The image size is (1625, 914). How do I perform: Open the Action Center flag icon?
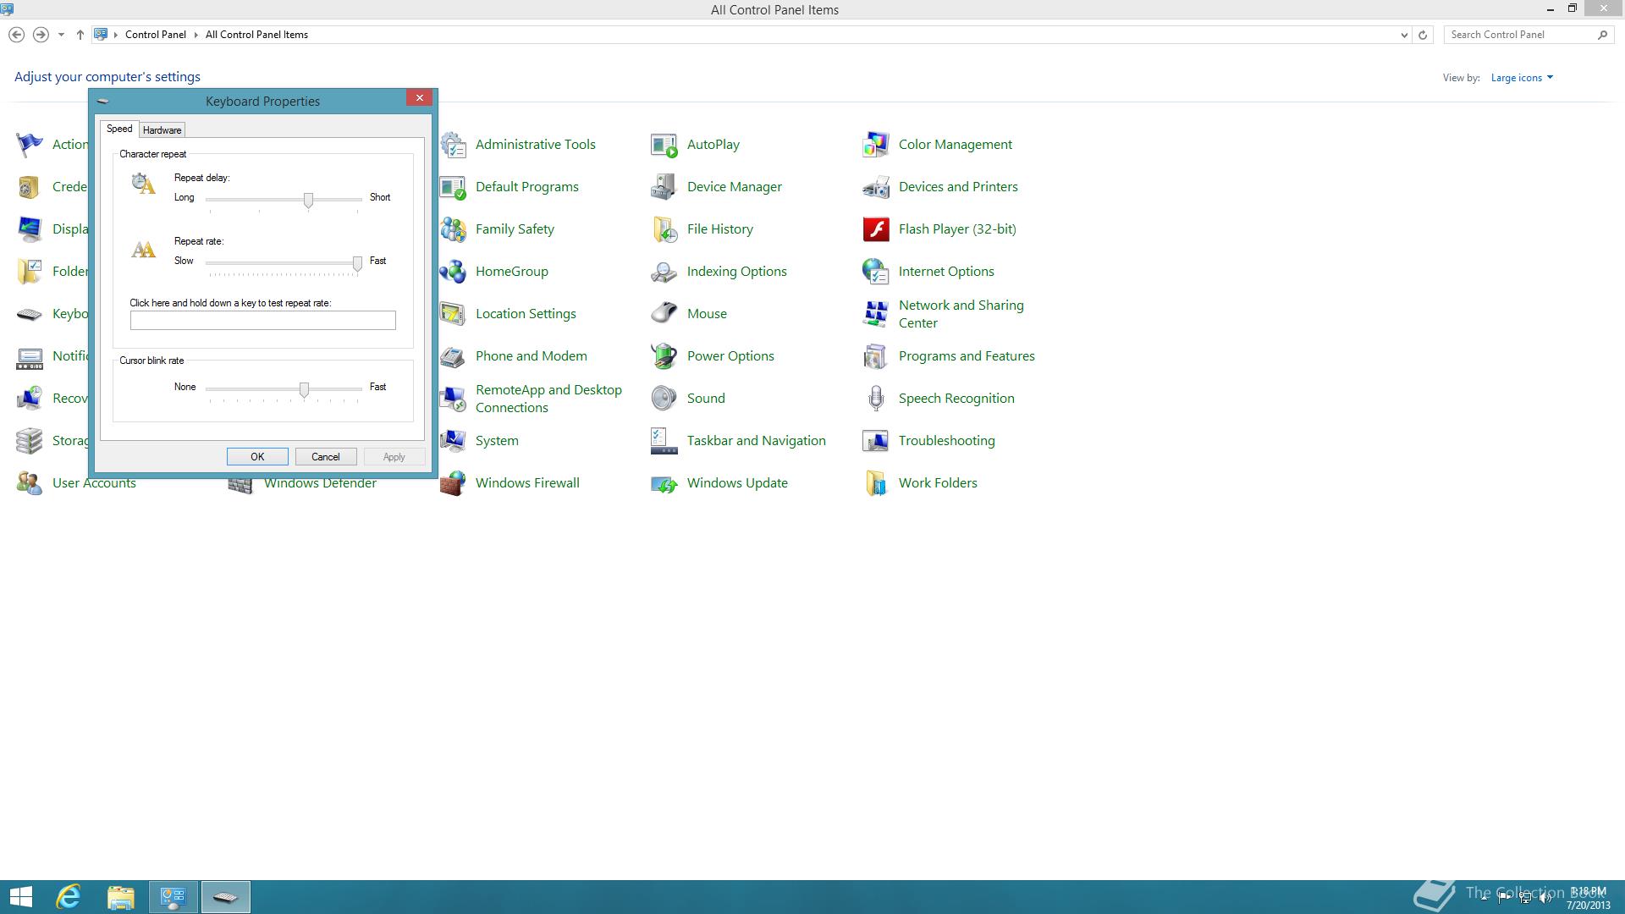click(30, 145)
